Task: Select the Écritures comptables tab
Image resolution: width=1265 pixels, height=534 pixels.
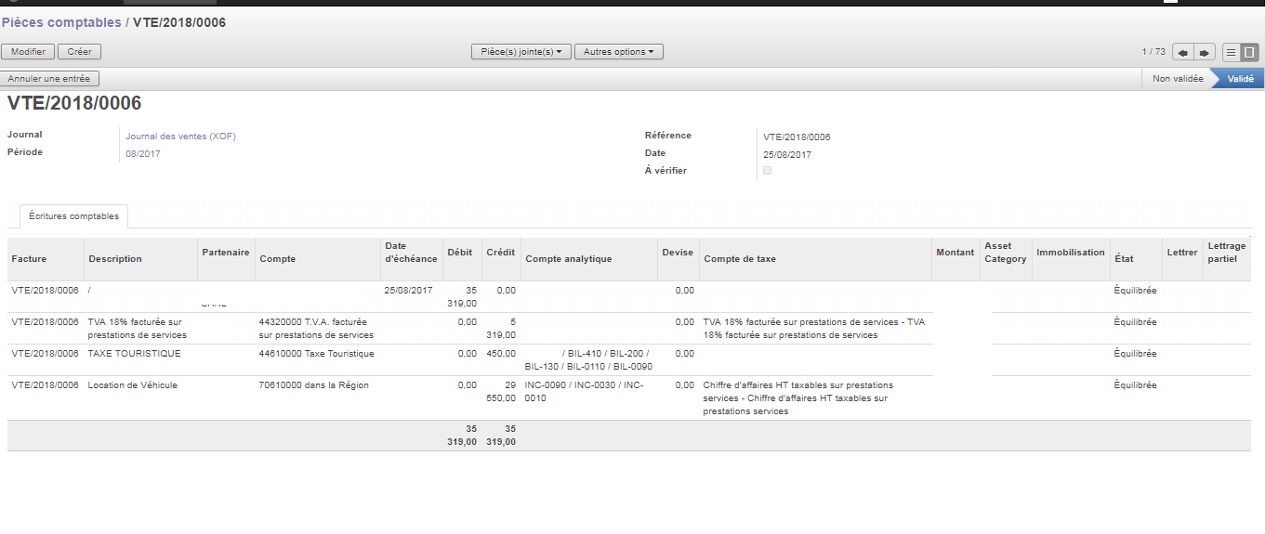Action: click(x=74, y=216)
